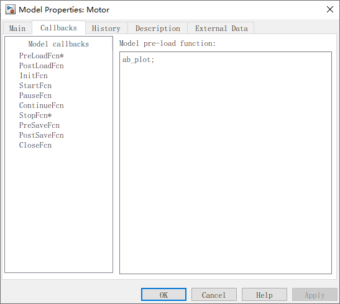Select the PreSaveFcn callback
Viewport: 340px width, 304px height.
(39, 125)
